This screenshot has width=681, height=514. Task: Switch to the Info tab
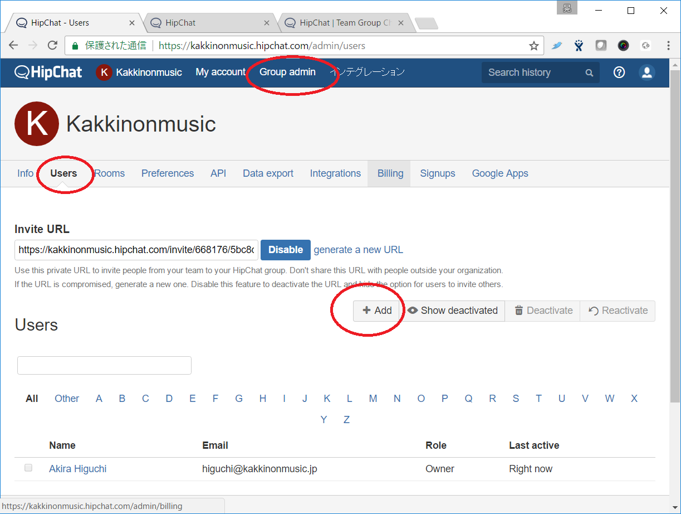click(25, 173)
